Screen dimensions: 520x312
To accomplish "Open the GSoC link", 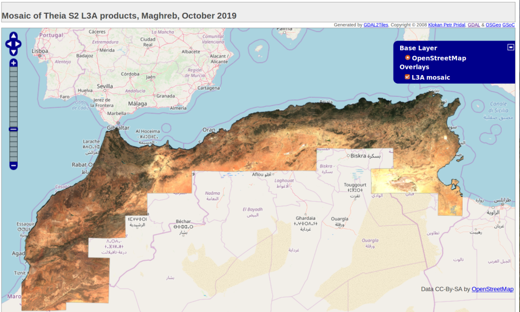I will [508, 25].
